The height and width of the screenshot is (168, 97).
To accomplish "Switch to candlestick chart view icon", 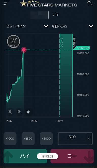I will point(29,112).
